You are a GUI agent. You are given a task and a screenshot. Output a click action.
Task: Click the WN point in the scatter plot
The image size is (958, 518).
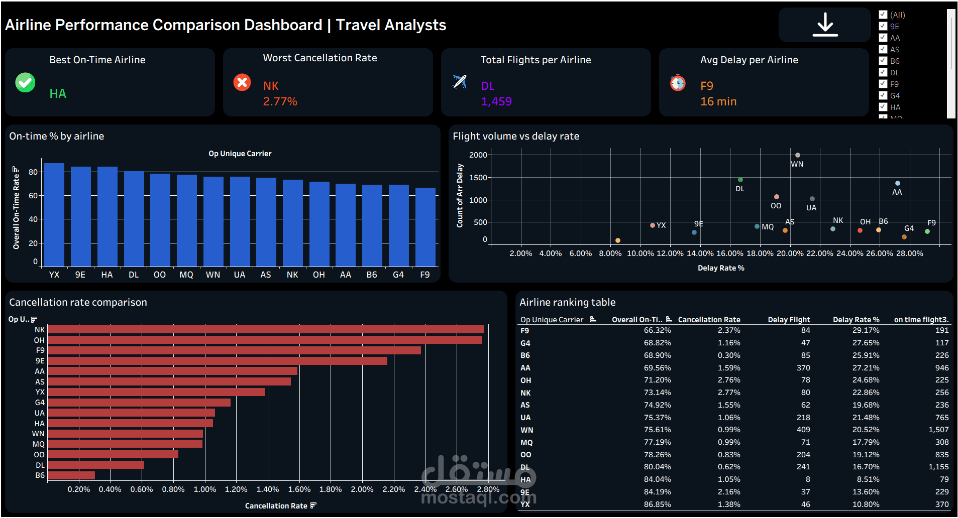tap(798, 155)
